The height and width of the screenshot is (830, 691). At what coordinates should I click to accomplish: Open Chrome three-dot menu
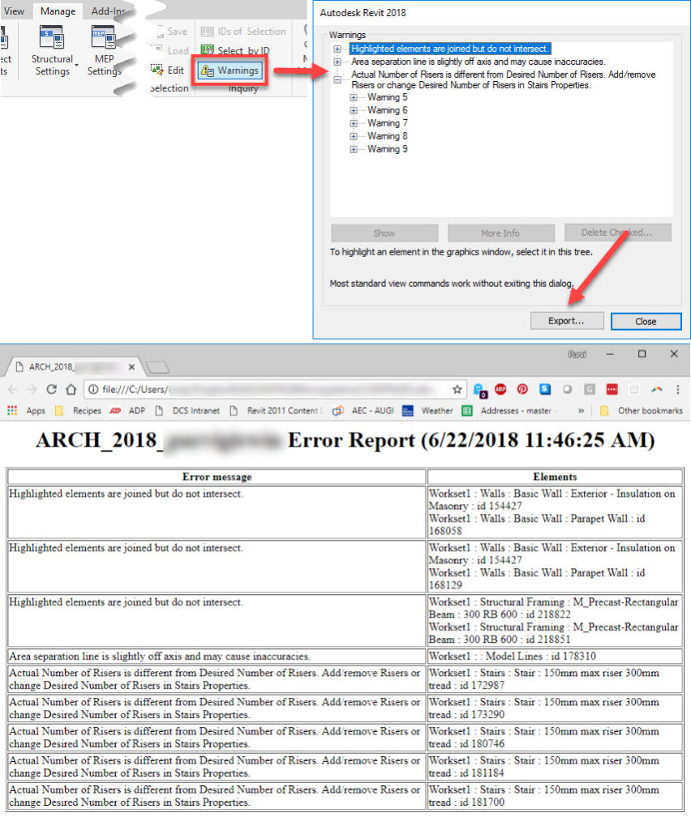pyautogui.click(x=678, y=390)
